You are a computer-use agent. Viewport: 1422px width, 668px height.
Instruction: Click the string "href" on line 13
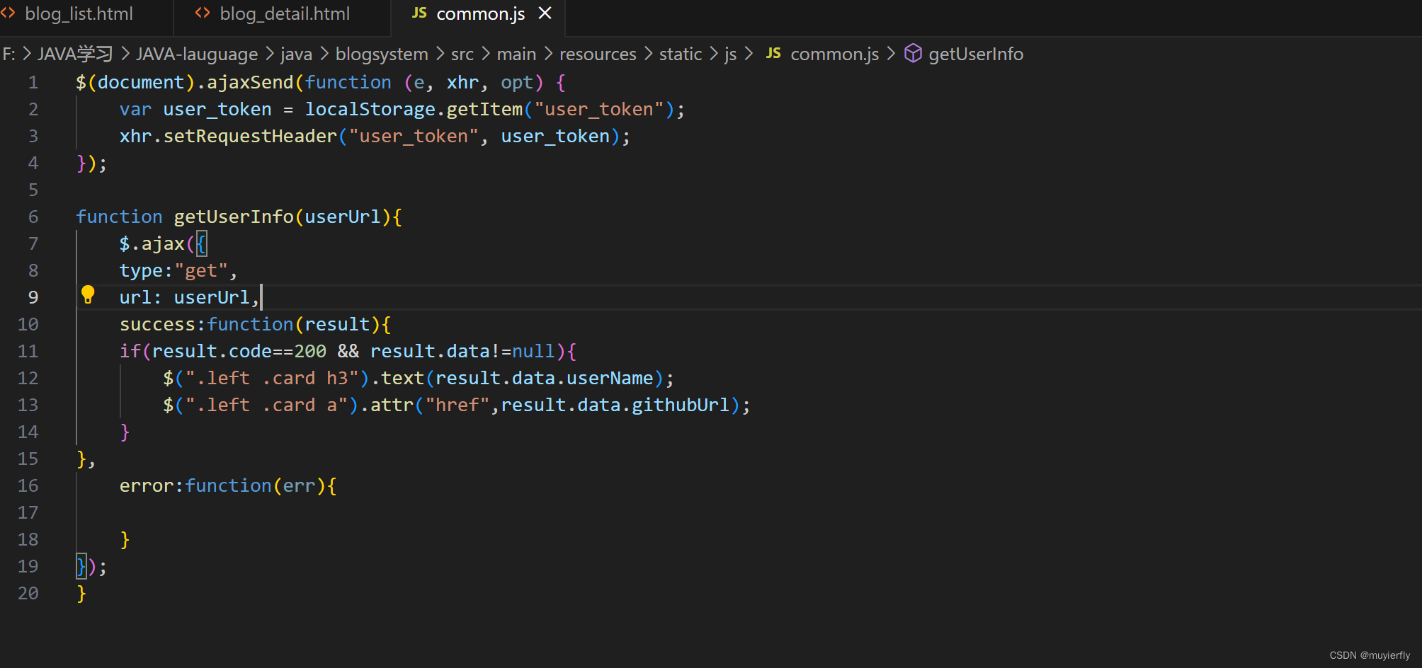tap(457, 405)
